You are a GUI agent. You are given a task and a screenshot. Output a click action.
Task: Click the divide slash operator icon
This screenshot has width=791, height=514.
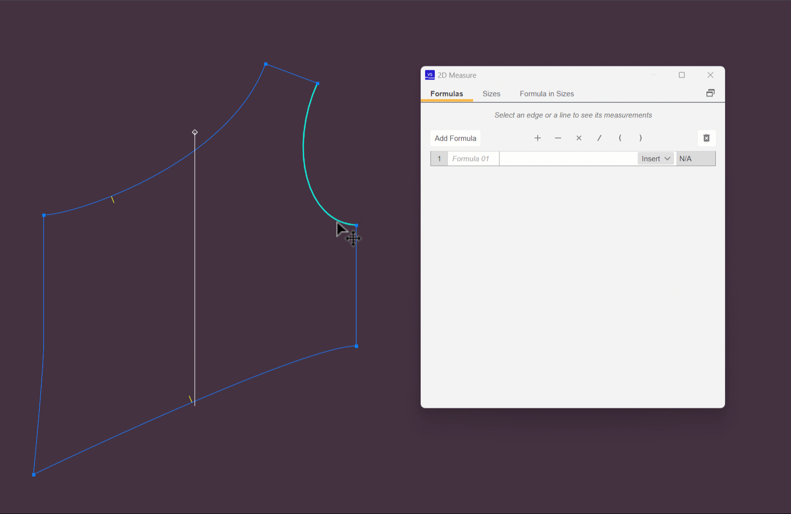click(x=599, y=138)
